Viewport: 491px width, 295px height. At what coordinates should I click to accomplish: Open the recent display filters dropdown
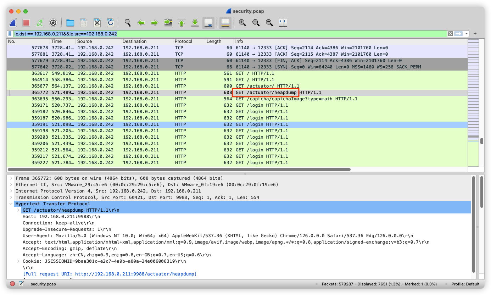click(x=467, y=34)
